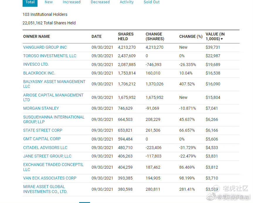Click JANE STREET GROUP, LLC link
Viewport: 253px width, 203px height.
pos(47,156)
